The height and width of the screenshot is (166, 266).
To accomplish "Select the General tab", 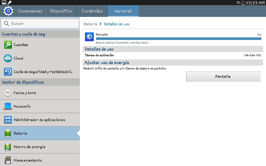I will click(x=123, y=11).
